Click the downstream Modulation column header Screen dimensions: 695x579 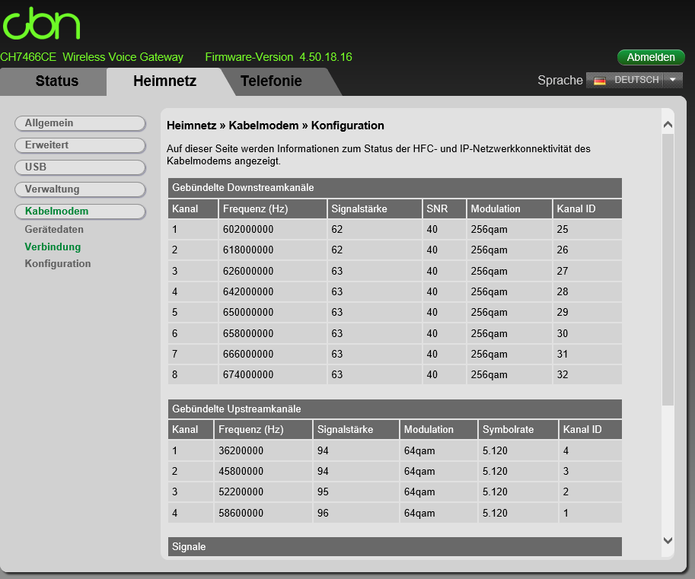tap(509, 208)
